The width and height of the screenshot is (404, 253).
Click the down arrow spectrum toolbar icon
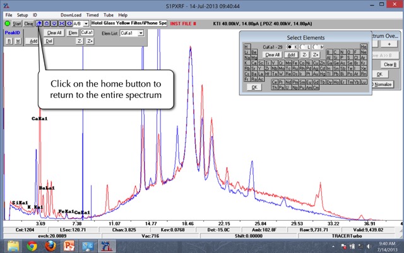(x=54, y=23)
